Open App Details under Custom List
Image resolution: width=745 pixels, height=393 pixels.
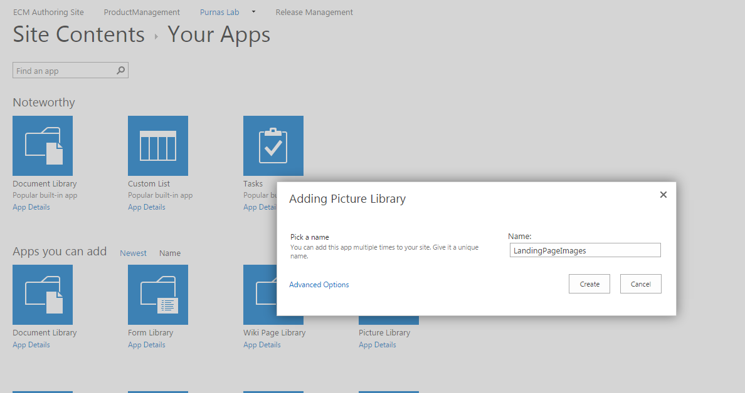click(x=147, y=207)
